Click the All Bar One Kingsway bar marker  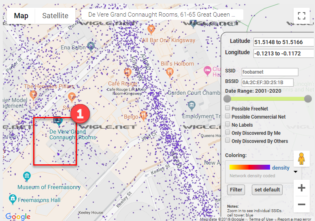[x=151, y=30]
